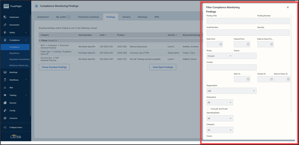
Task: Switch to the Heatmap tab
Action: point(142,17)
